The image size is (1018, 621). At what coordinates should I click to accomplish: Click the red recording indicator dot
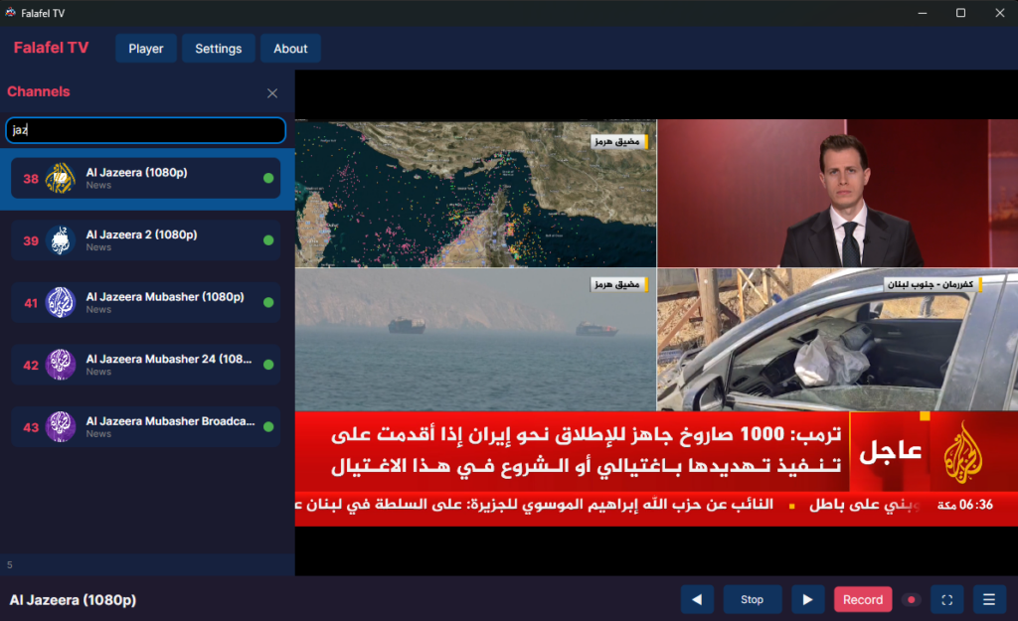coord(912,599)
